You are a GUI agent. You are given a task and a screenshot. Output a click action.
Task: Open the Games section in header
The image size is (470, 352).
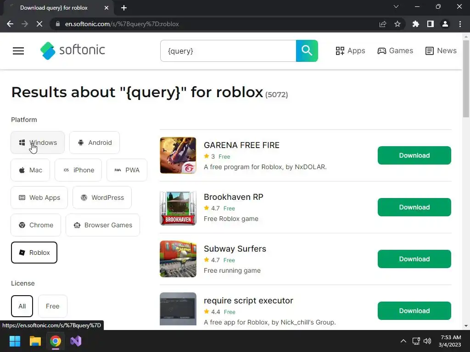click(395, 51)
